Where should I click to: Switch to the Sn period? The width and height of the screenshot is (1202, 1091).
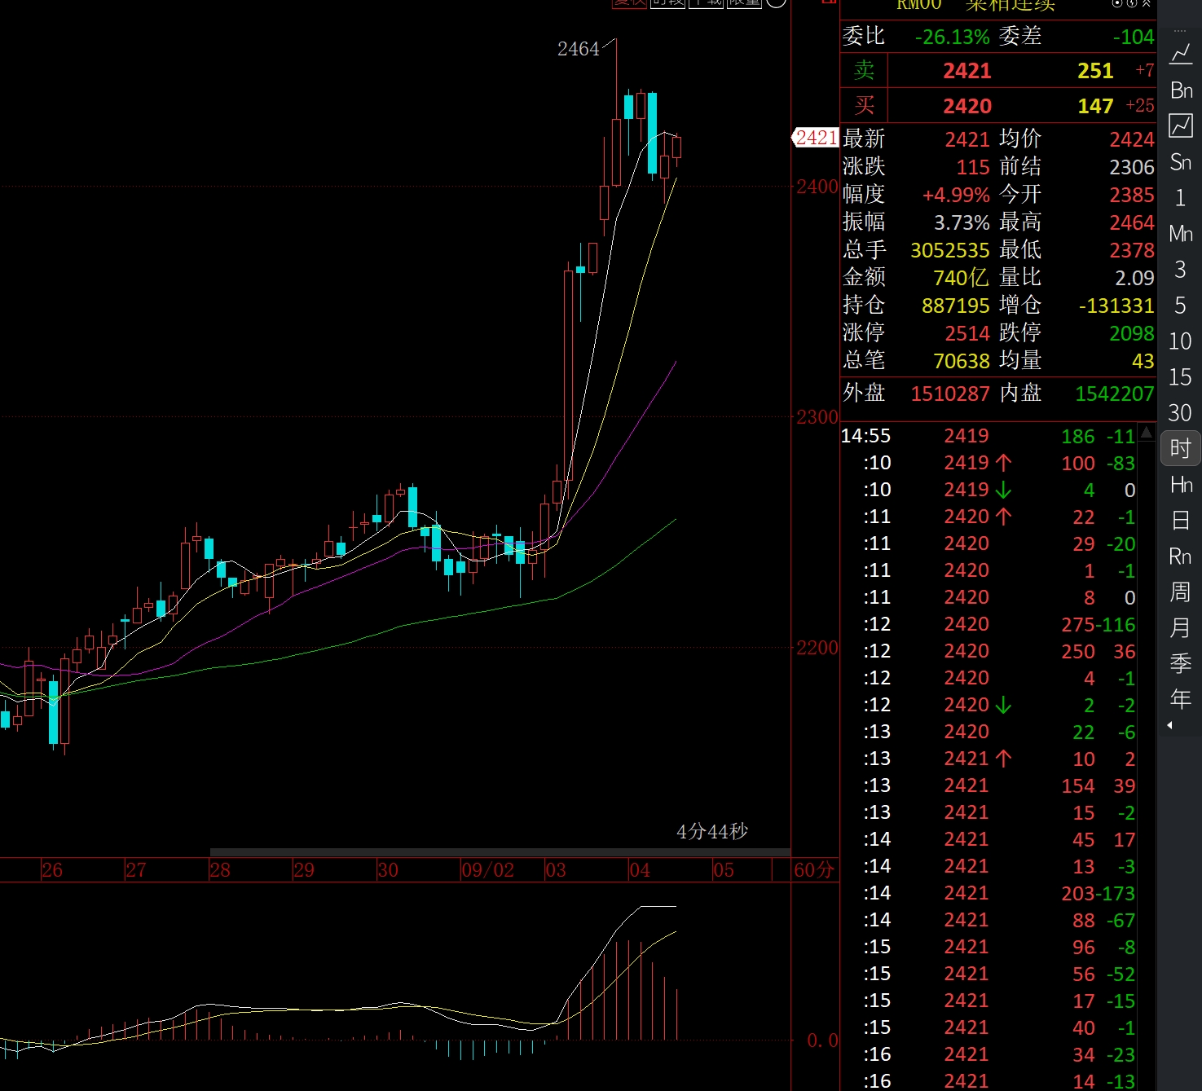1181,161
